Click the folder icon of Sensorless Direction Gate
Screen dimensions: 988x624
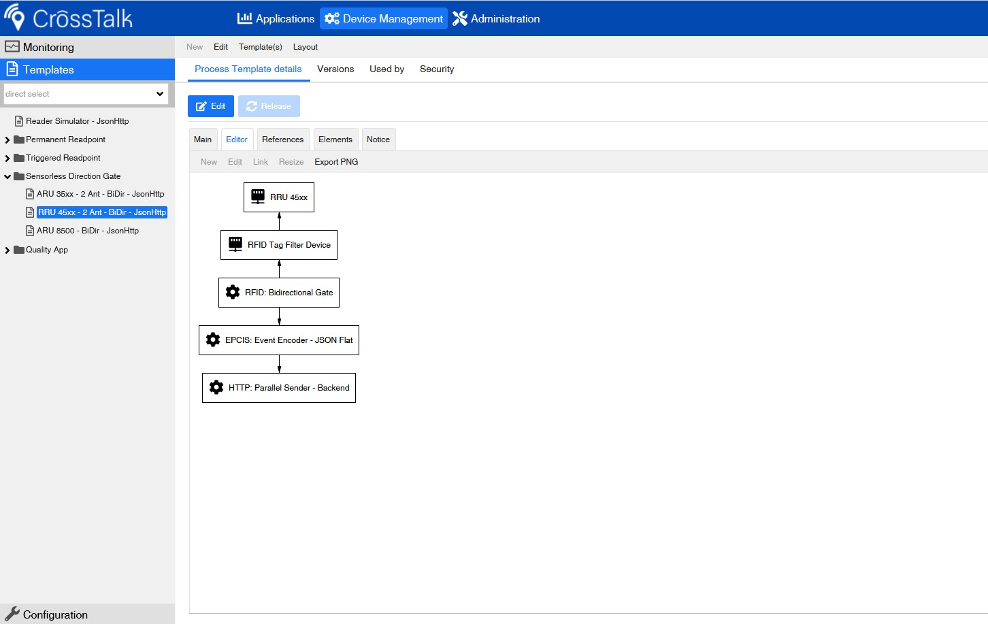click(x=19, y=176)
